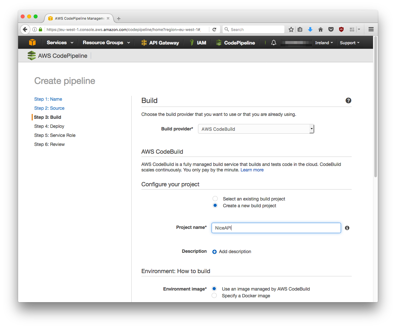This screenshot has width=396, height=328.
Task: Expand the Services menu
Action: [60, 43]
